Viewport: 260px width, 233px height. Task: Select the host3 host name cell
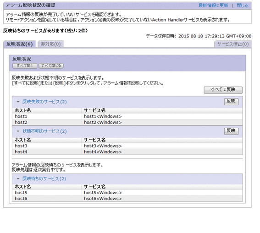[x=47, y=146]
